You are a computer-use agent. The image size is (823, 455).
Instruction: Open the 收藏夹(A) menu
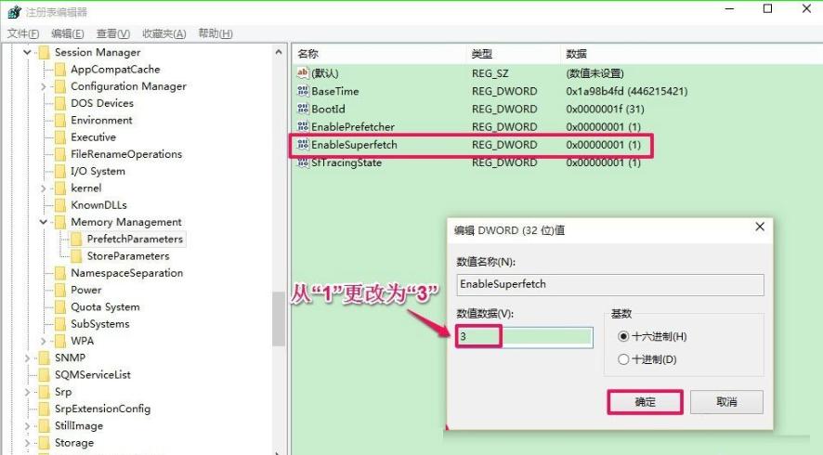pos(163,33)
